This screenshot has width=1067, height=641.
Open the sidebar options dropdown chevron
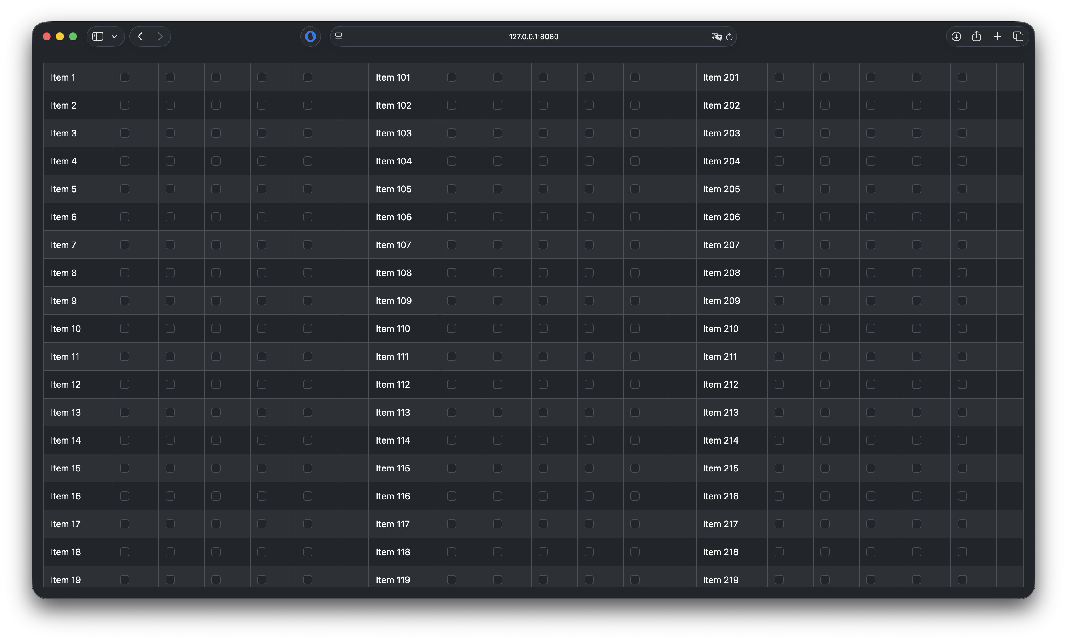click(x=115, y=37)
